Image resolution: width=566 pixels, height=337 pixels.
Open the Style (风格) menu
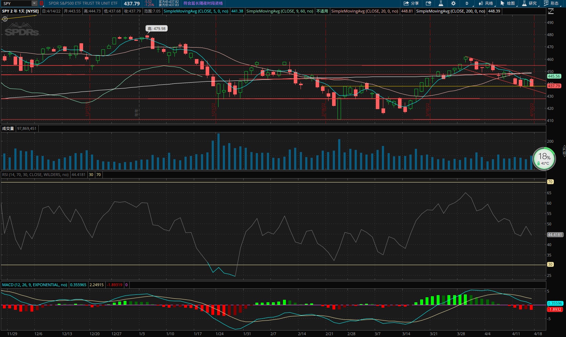[486, 3]
